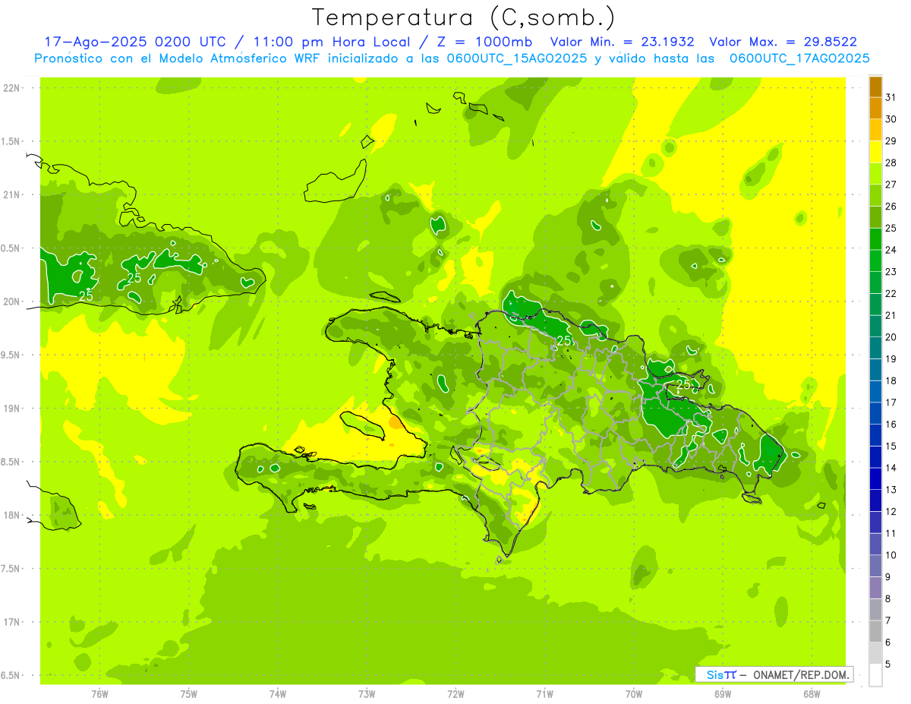This screenshot has width=911, height=704.
Task: Pick the green legend swatch between 24 and 25
Action: pyautogui.click(x=875, y=239)
